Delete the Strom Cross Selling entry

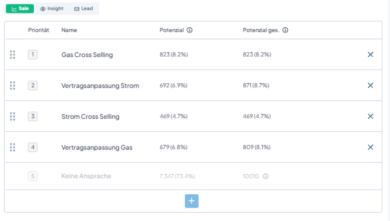[370, 116]
